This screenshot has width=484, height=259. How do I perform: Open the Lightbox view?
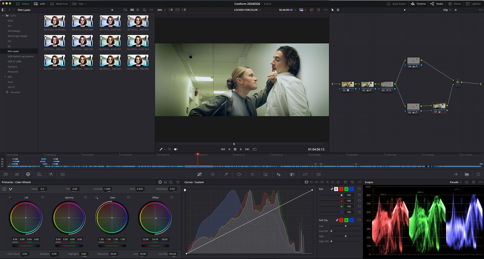tap(473, 4)
